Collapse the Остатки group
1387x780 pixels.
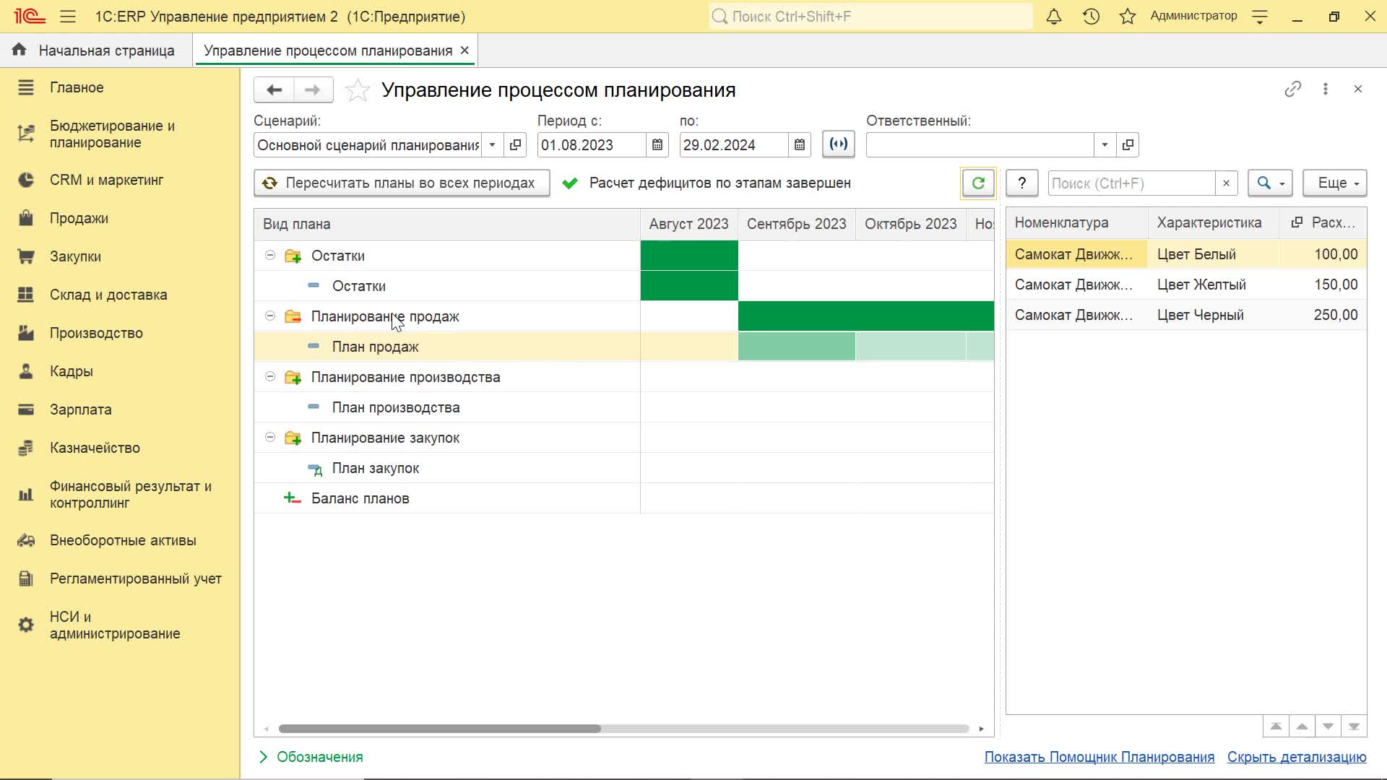pos(270,255)
